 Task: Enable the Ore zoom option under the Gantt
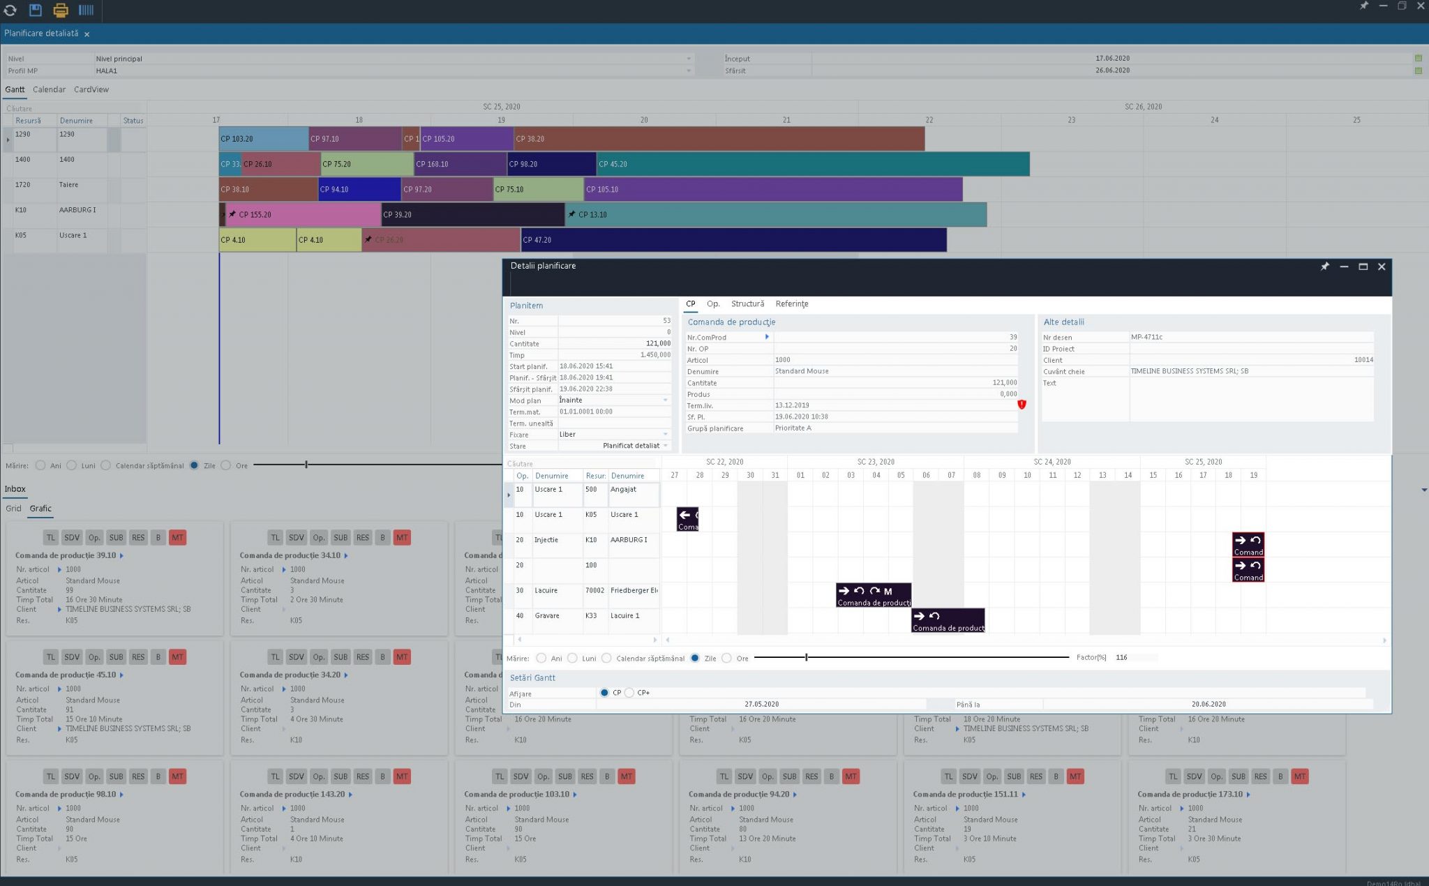point(226,465)
